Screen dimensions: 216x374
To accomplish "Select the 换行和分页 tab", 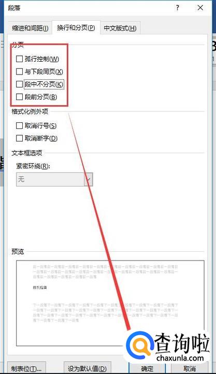I will [76, 27].
